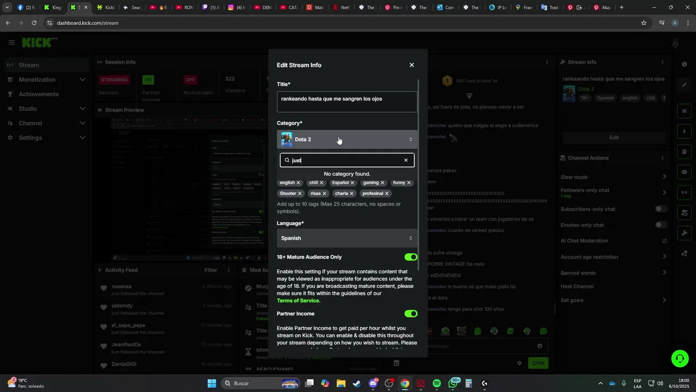Remove the english tag
Screen dimensions: 696x392
(299, 183)
